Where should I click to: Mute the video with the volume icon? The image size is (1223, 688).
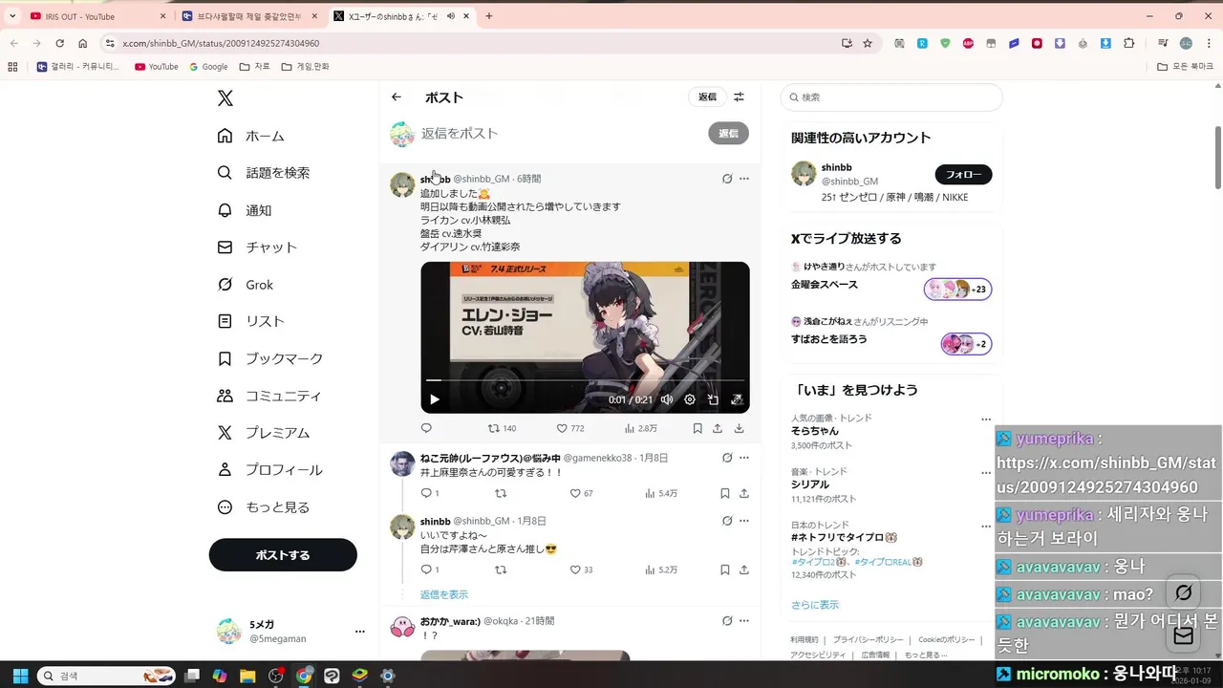pyautogui.click(x=667, y=399)
